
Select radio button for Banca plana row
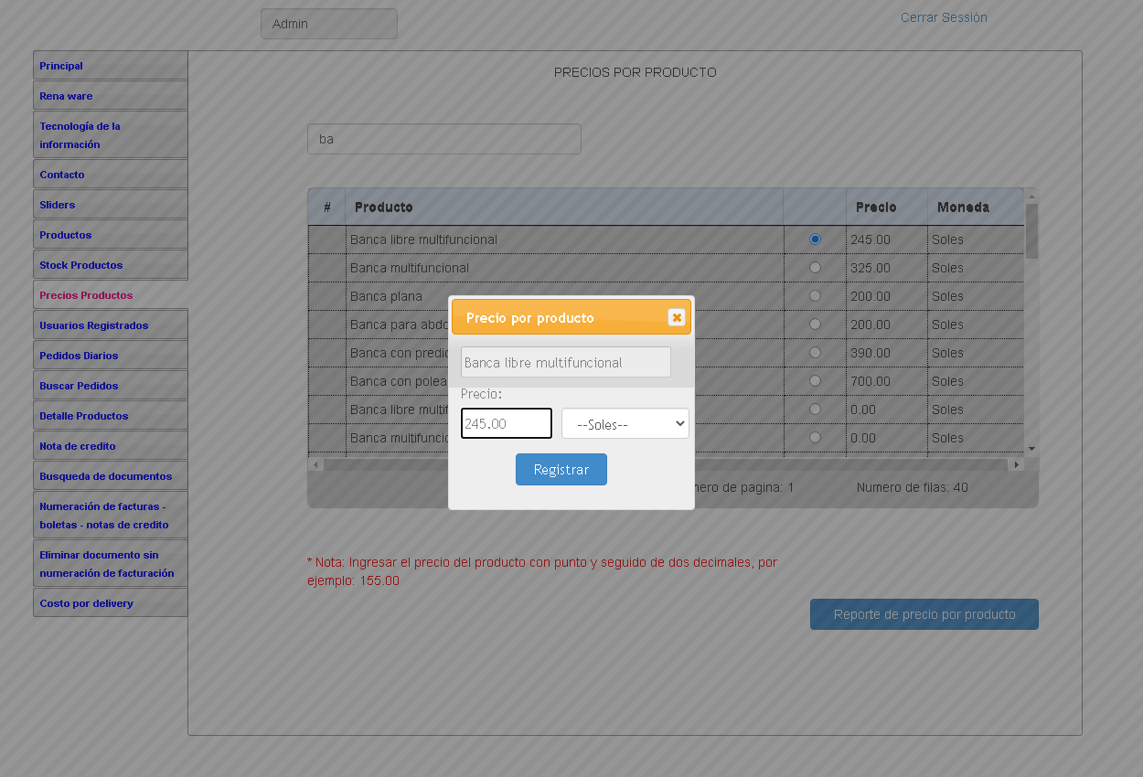pos(815,296)
